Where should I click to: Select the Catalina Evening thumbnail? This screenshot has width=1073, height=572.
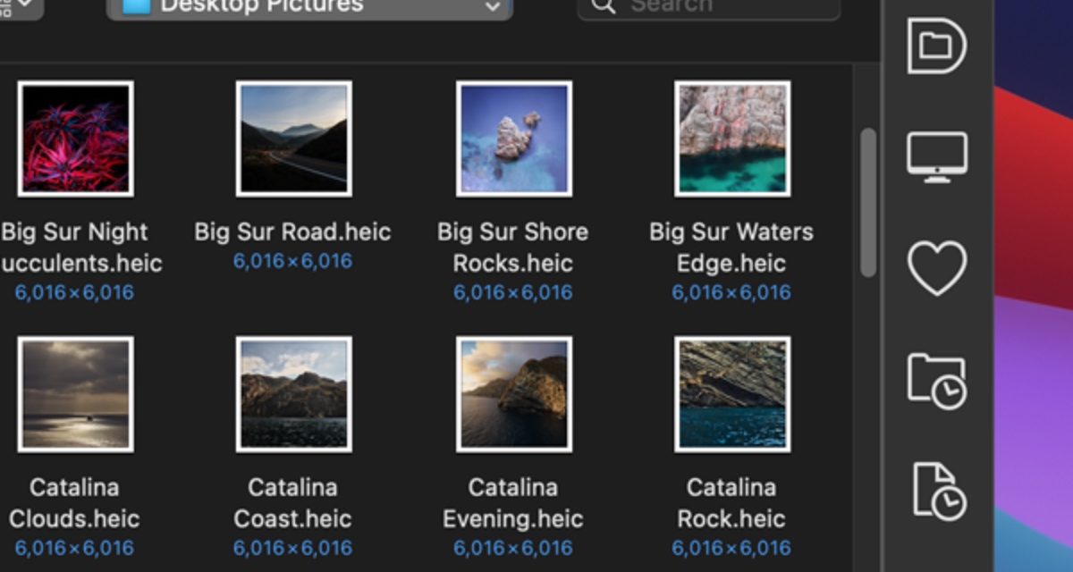point(513,394)
